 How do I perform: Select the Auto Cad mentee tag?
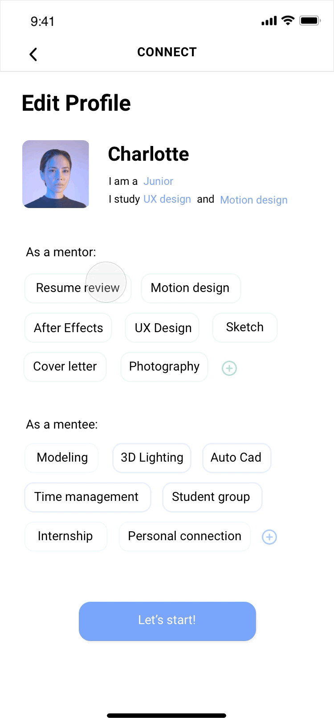(x=236, y=458)
